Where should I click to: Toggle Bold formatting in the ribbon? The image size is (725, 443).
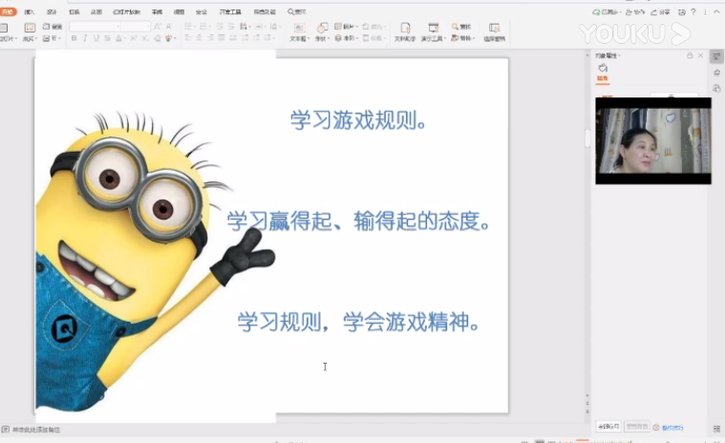(74, 38)
